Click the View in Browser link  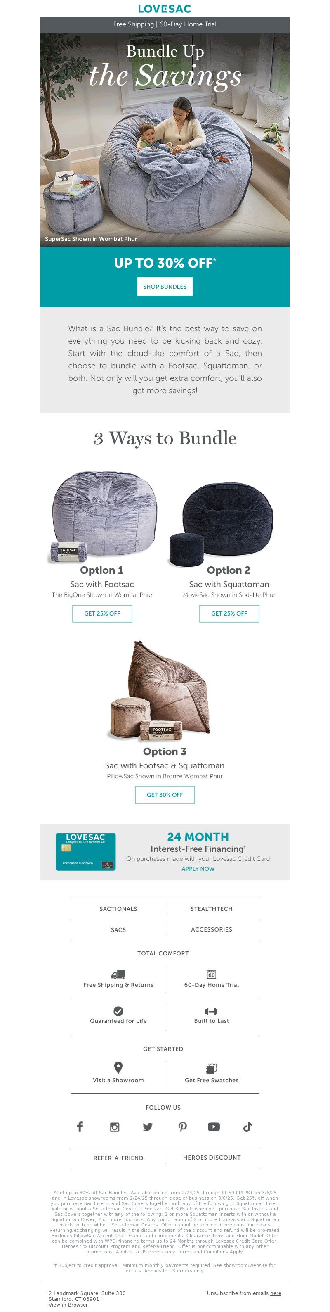tap(68, 1305)
